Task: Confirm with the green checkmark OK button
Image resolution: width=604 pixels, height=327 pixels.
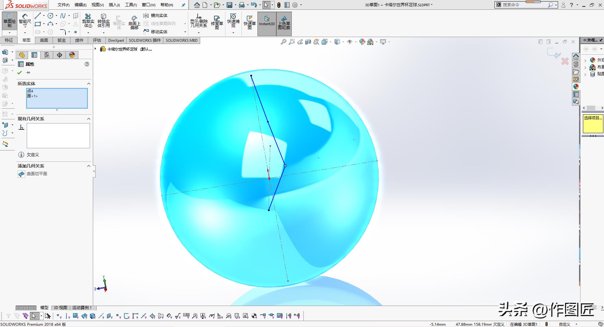Action: pos(20,73)
